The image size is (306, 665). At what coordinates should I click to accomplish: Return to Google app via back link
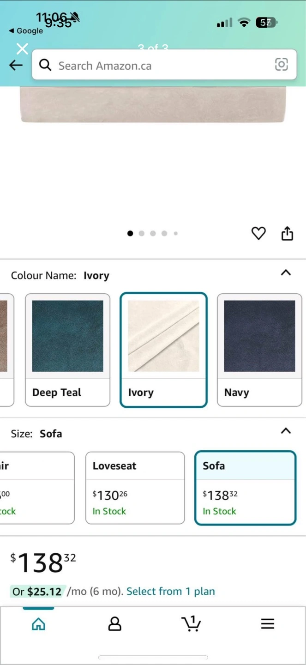tap(26, 31)
